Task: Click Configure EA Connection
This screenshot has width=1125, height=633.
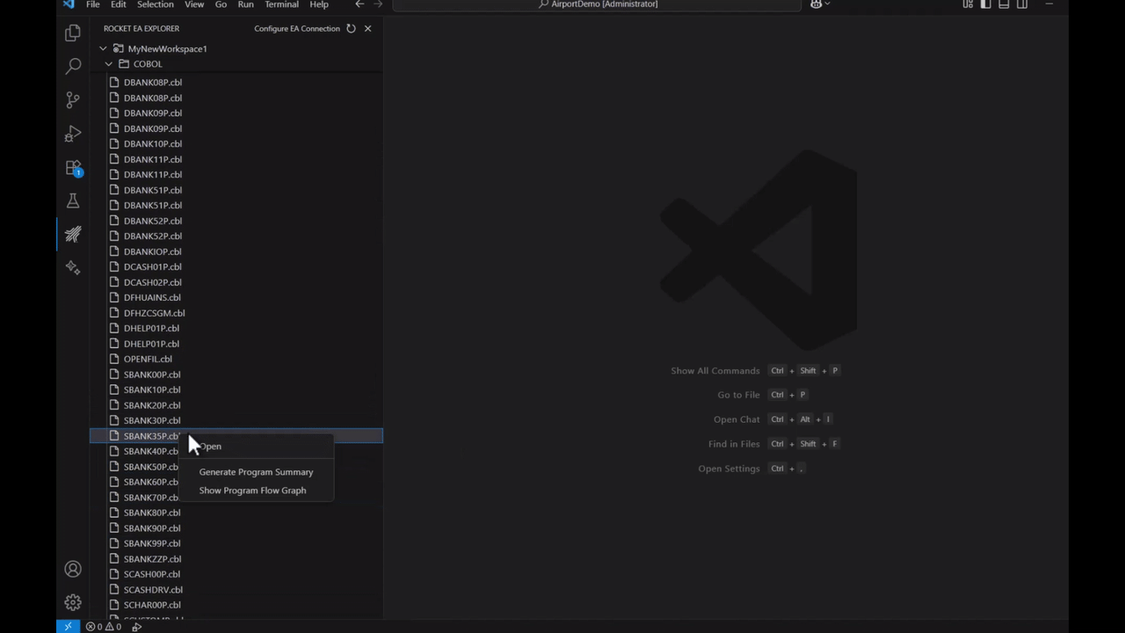Action: pos(296,28)
